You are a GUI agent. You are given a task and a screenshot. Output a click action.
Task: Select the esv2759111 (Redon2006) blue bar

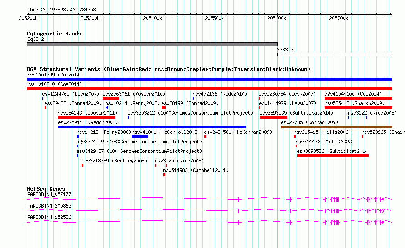click(152, 127)
